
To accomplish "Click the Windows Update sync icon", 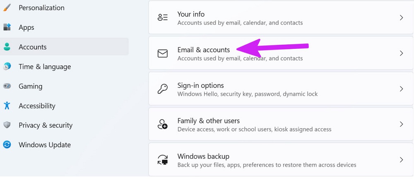I will point(7,145).
